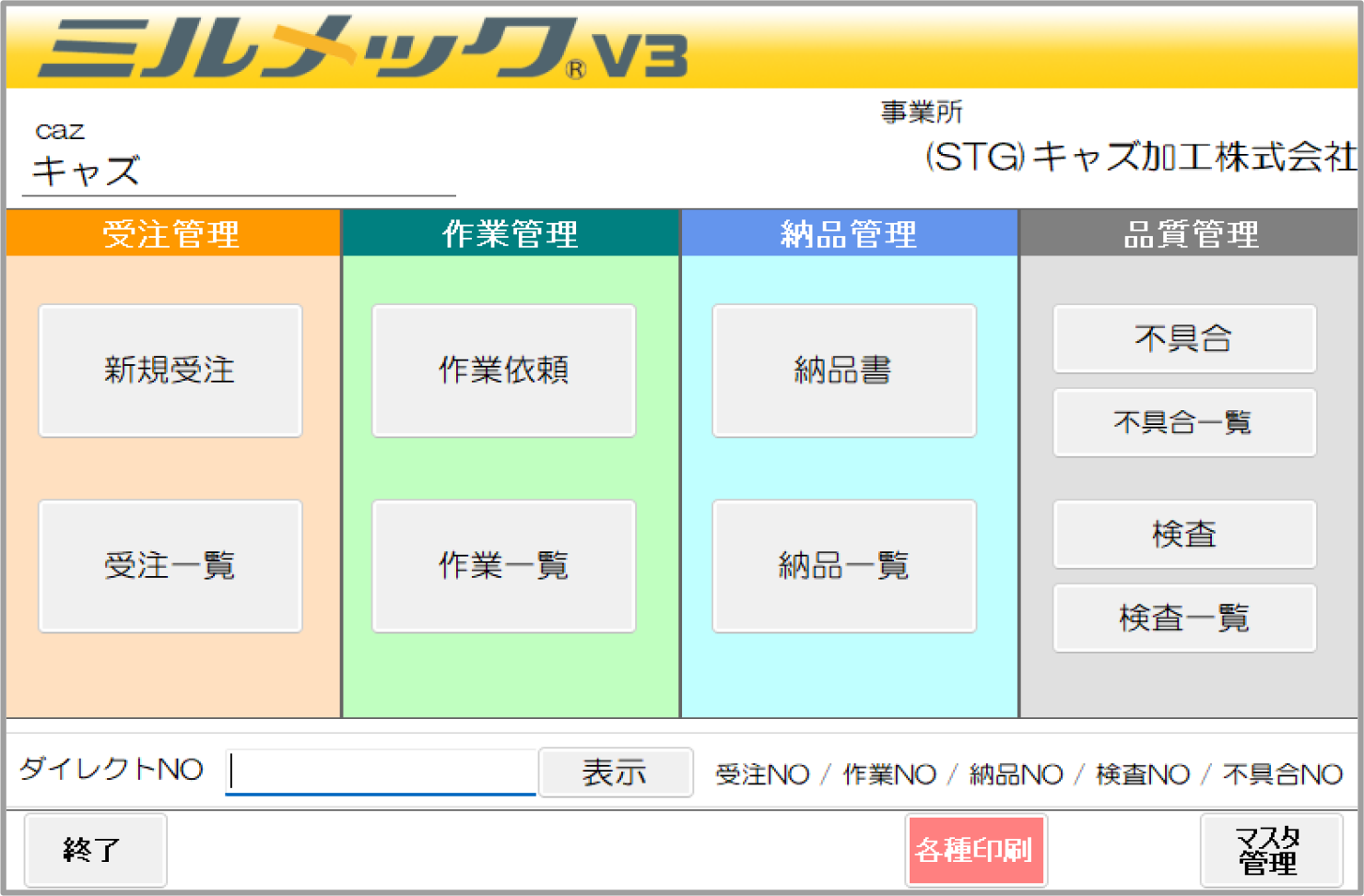Click the (STG)キャズ加工株式会社 office name

1141,157
